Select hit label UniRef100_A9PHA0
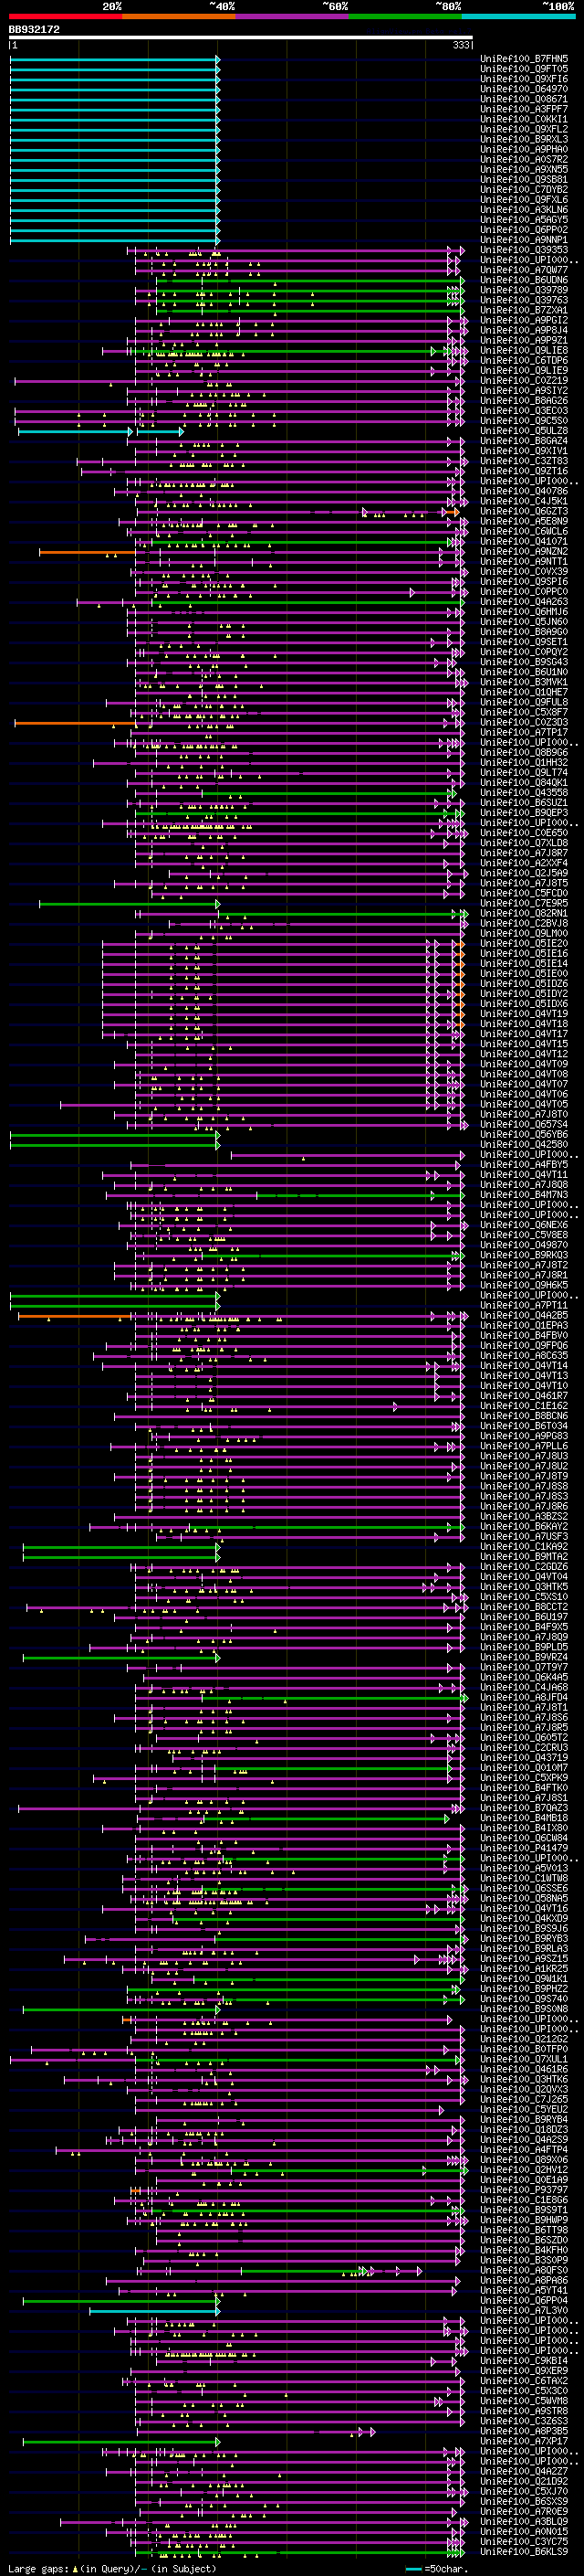This screenshot has height=2576, width=584. point(524,149)
